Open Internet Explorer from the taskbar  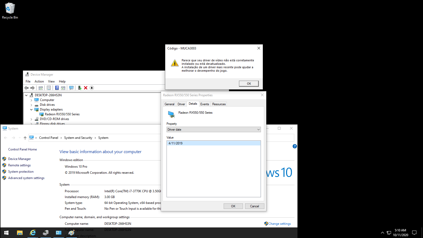[33, 233]
